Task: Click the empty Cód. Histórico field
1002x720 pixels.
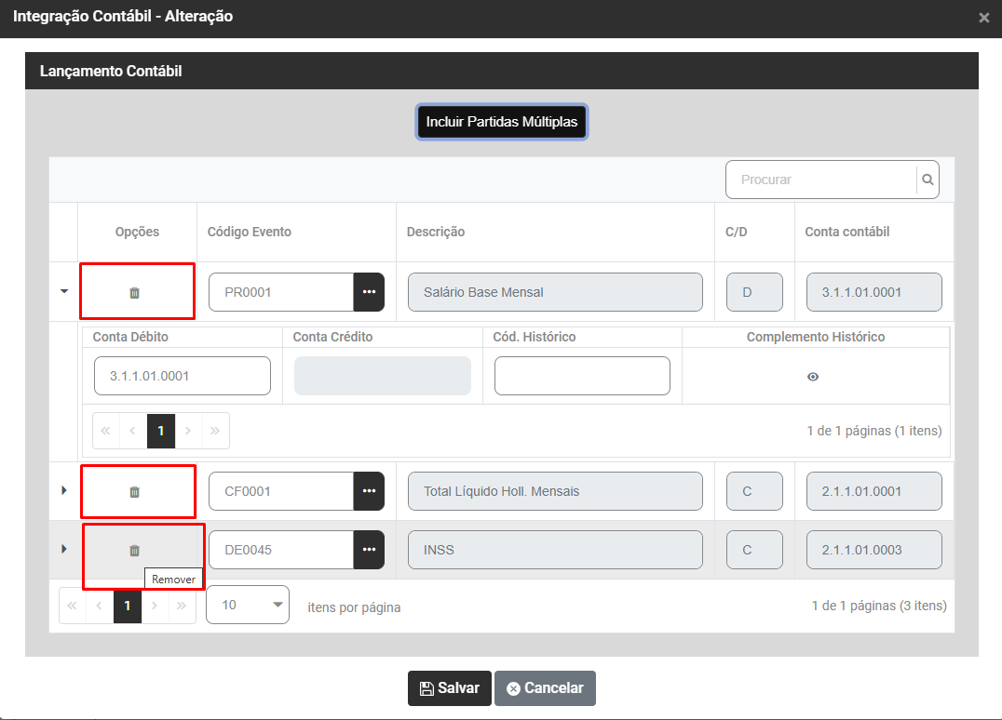Action: (x=582, y=376)
